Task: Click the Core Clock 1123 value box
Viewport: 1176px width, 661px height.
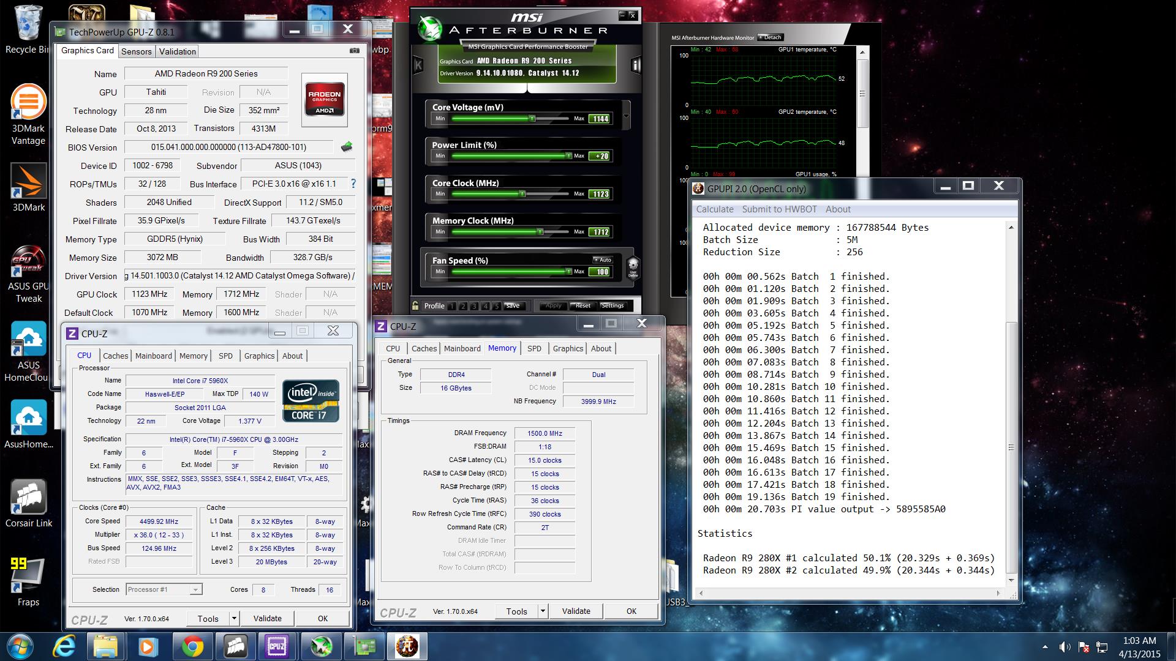Action: [600, 194]
